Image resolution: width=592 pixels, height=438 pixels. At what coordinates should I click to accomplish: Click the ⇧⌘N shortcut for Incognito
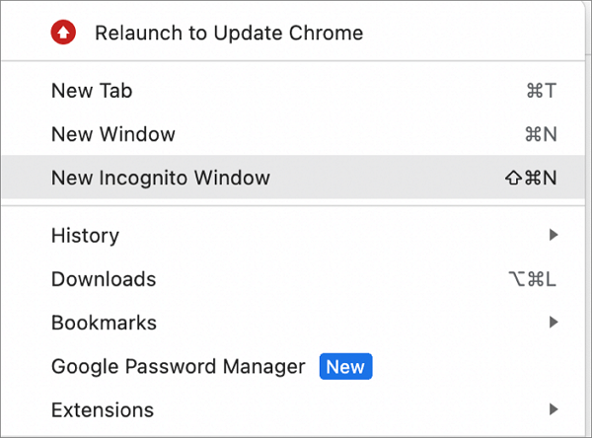click(x=530, y=179)
